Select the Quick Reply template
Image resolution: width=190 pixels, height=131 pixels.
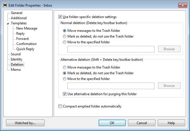(x=25, y=49)
